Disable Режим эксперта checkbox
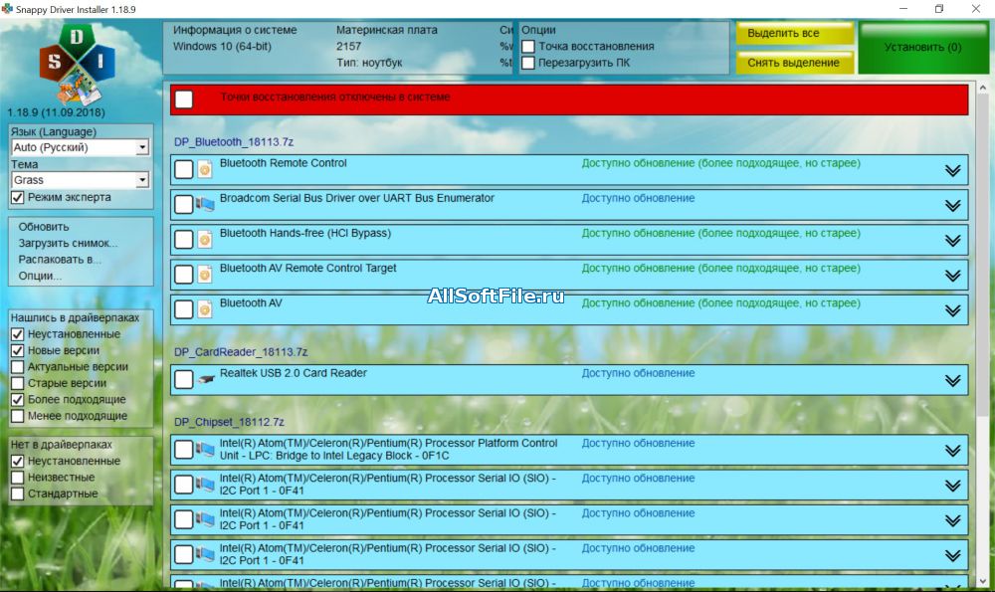The image size is (995, 592). click(x=18, y=197)
